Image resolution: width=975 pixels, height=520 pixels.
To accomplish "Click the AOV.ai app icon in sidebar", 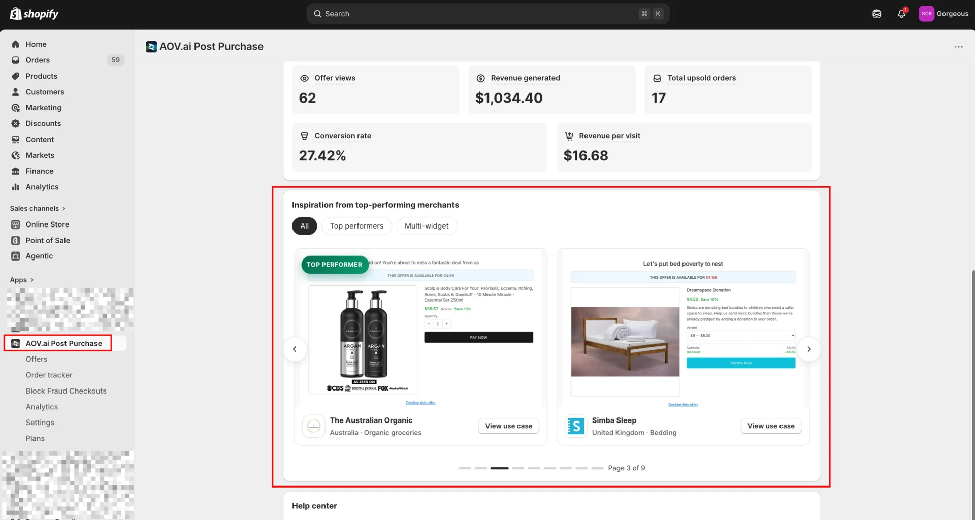I will (x=16, y=343).
